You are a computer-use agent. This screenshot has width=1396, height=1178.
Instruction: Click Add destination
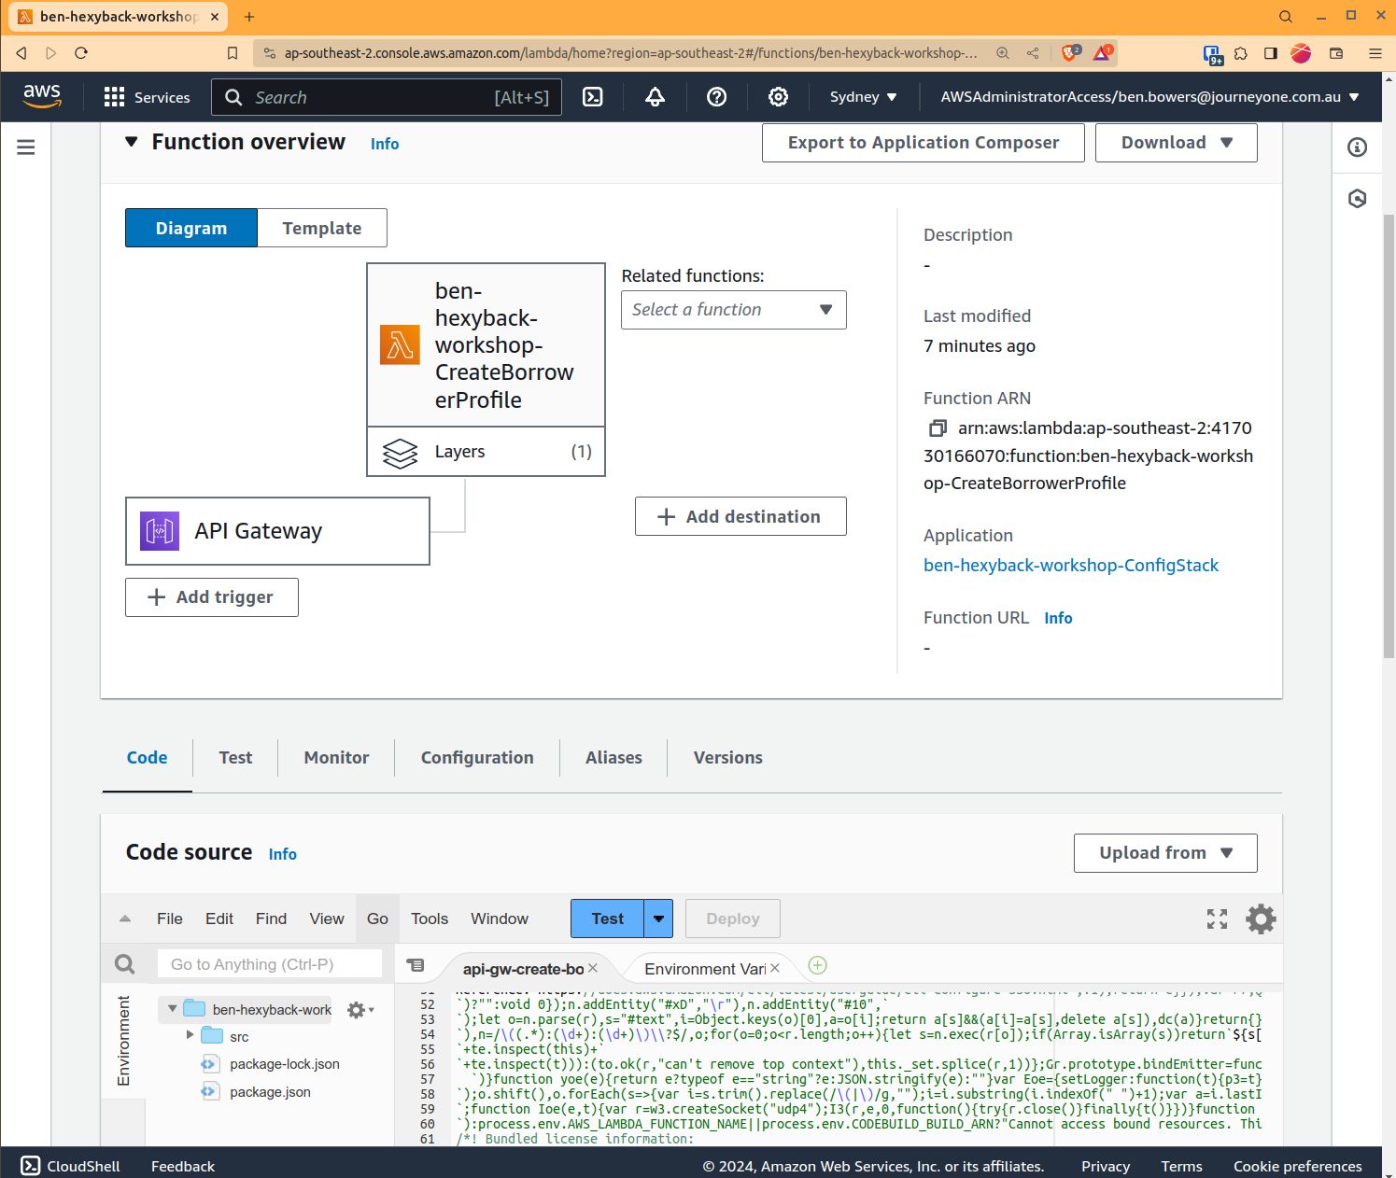click(x=740, y=517)
